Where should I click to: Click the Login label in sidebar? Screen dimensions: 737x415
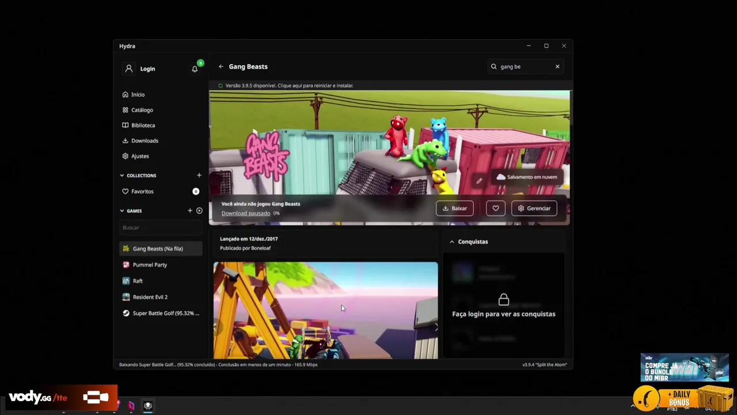147,69
